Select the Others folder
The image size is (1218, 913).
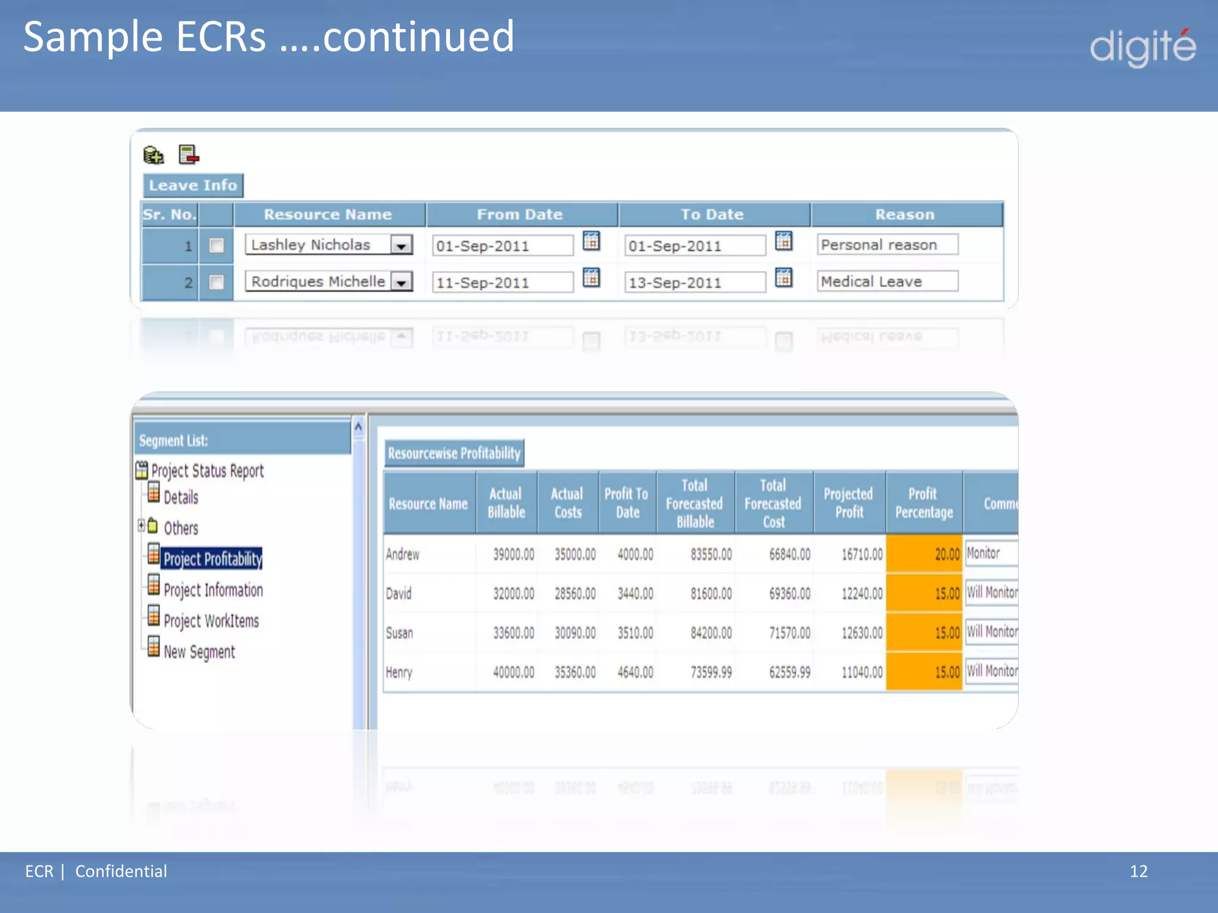pos(181,528)
